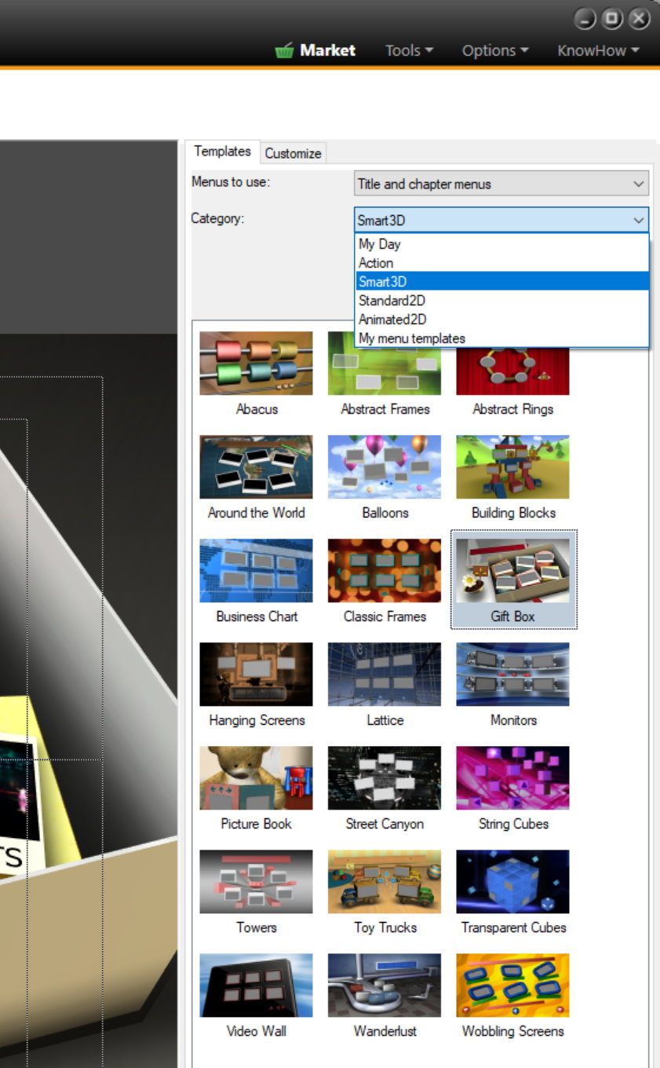The width and height of the screenshot is (660, 1068).
Task: Choose Standard2D in the category list
Action: click(x=392, y=301)
